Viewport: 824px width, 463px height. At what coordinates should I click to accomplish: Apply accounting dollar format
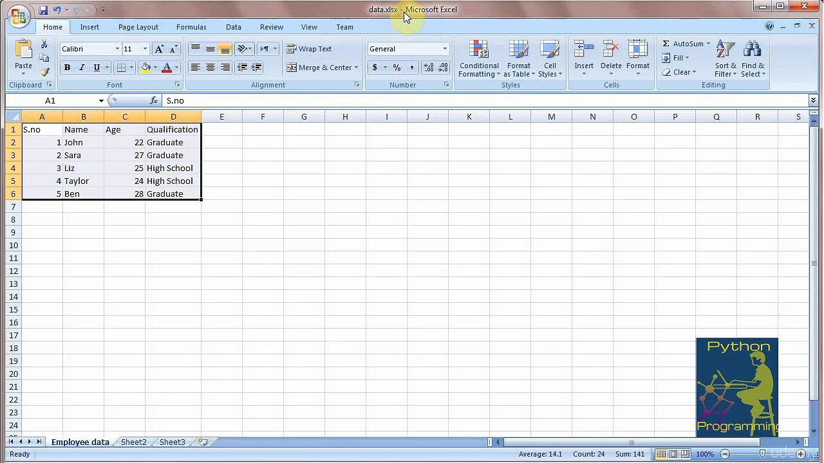[375, 67]
